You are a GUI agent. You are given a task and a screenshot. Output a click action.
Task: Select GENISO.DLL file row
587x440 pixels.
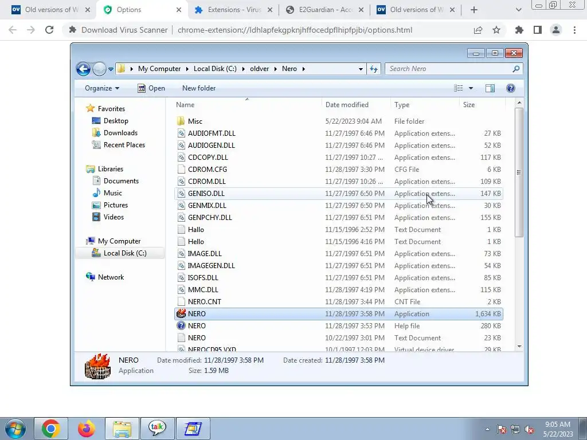point(338,194)
